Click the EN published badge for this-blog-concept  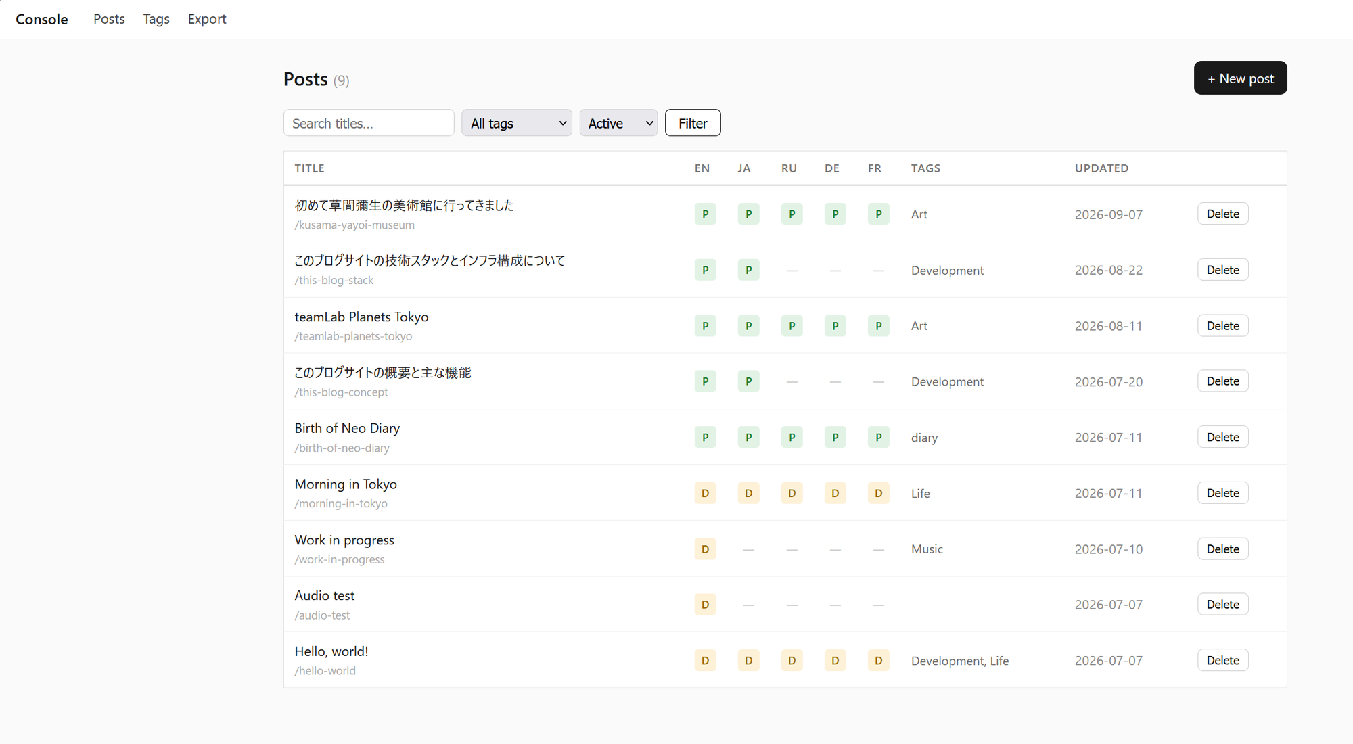click(x=705, y=381)
